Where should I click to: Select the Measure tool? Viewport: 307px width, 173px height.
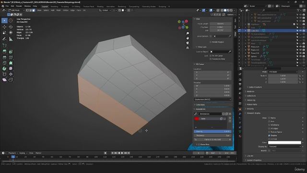[x=11, y=39]
